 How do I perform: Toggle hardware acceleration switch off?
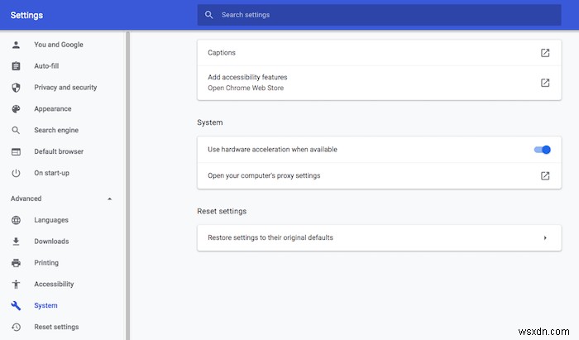(x=543, y=150)
